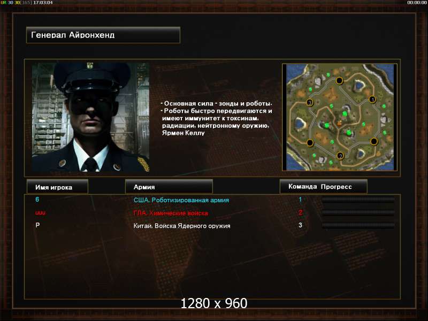Click the Армия column header

[169, 187]
